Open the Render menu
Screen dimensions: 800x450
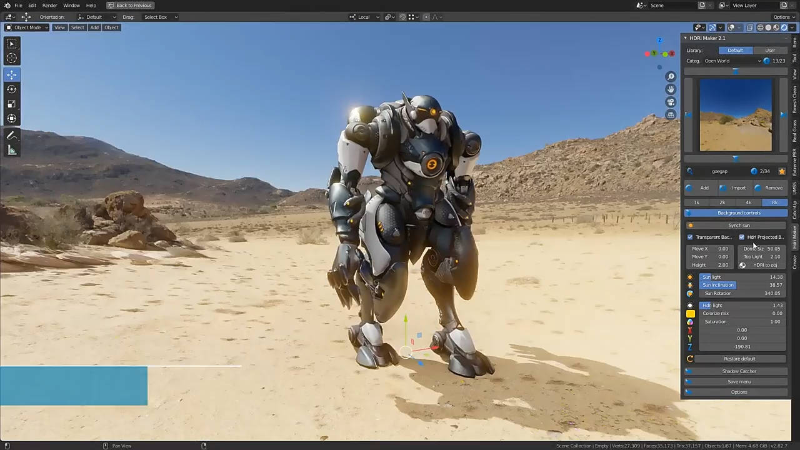point(50,5)
